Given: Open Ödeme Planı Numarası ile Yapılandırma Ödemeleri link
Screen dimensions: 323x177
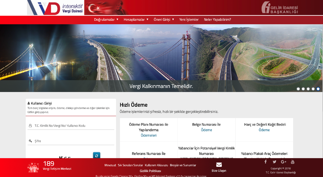Looking at the screenshot, I should pyautogui.click(x=149, y=130).
